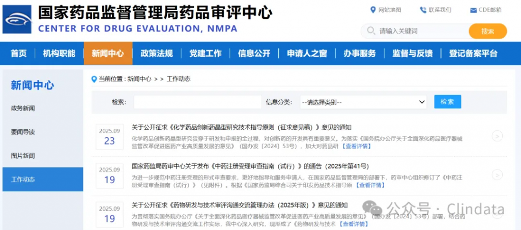Click the magnifier icon in search box

(371, 31)
